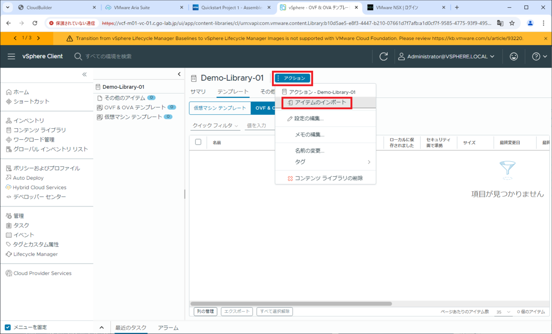Click the table horizontal scrollbar
552x334 pixels.
[x=291, y=304]
